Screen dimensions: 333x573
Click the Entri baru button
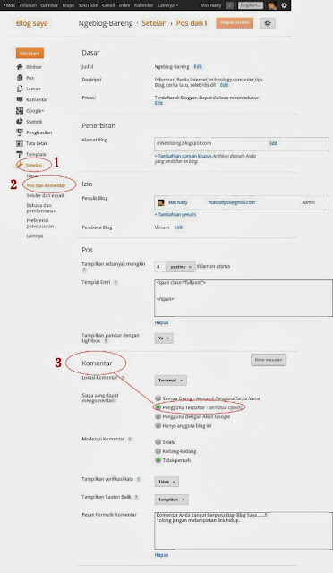[30, 53]
